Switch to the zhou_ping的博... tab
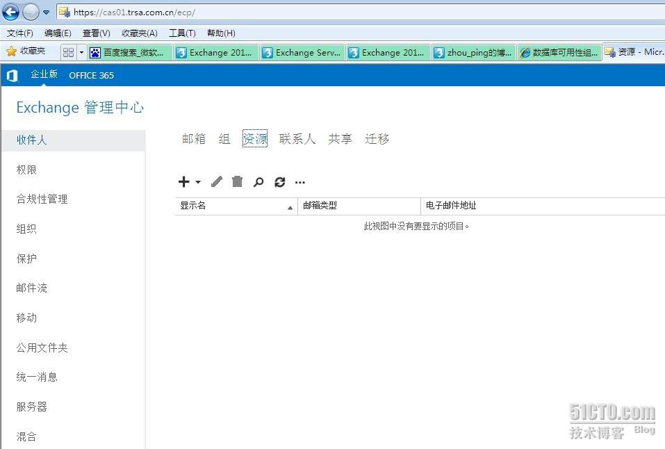665x449 pixels. (x=475, y=53)
